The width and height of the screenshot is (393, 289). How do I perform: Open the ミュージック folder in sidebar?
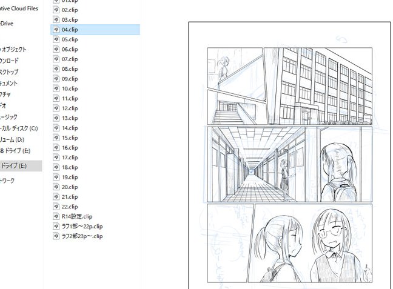(x=8, y=117)
